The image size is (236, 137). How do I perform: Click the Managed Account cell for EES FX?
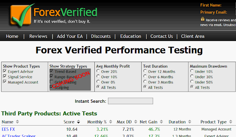click(x=216, y=129)
